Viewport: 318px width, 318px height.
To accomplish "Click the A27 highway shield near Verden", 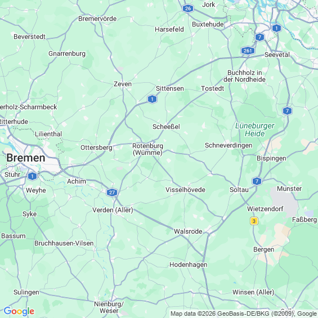I will point(112,192).
